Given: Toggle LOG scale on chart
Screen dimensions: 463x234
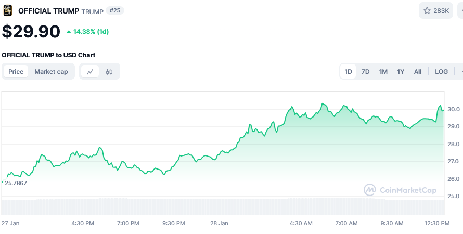Looking at the screenshot, I should pyautogui.click(x=442, y=71).
